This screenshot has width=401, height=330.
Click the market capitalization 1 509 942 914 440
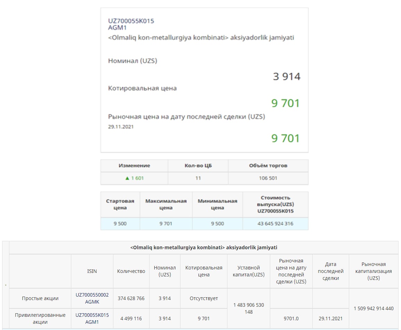click(374, 308)
